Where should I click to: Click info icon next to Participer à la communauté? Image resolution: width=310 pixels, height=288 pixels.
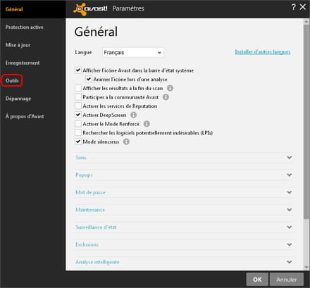click(x=166, y=97)
